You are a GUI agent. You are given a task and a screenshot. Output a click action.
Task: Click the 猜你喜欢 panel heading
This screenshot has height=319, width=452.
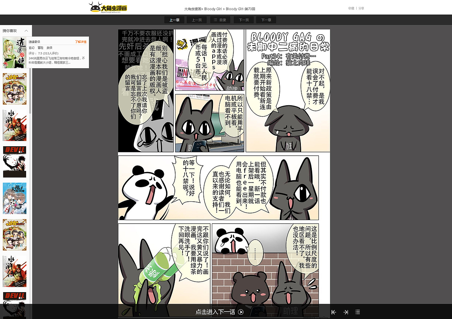click(x=10, y=31)
